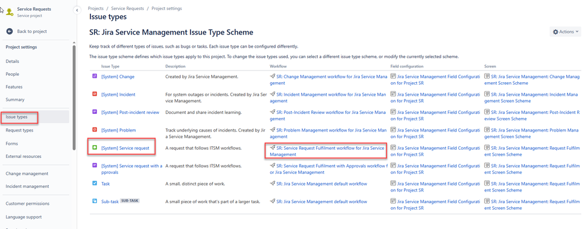Open the Actions dropdown menu
Viewport: 586px width, 229px height.
click(565, 32)
